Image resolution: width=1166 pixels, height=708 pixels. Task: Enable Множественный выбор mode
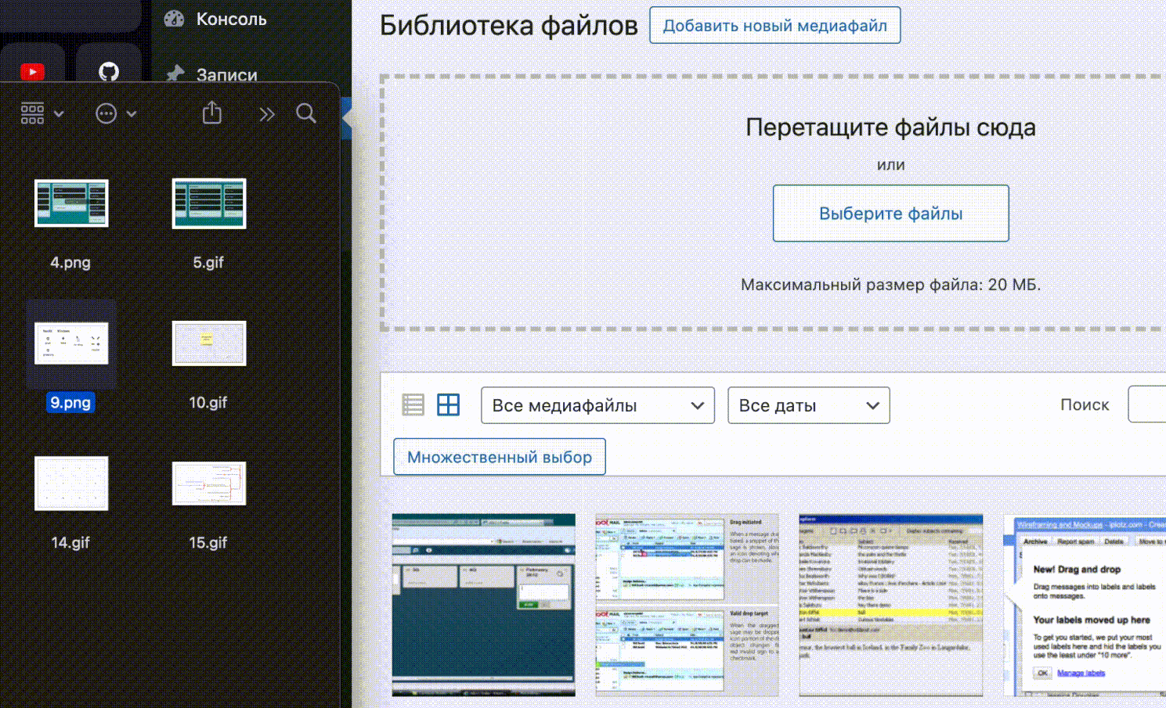499,457
